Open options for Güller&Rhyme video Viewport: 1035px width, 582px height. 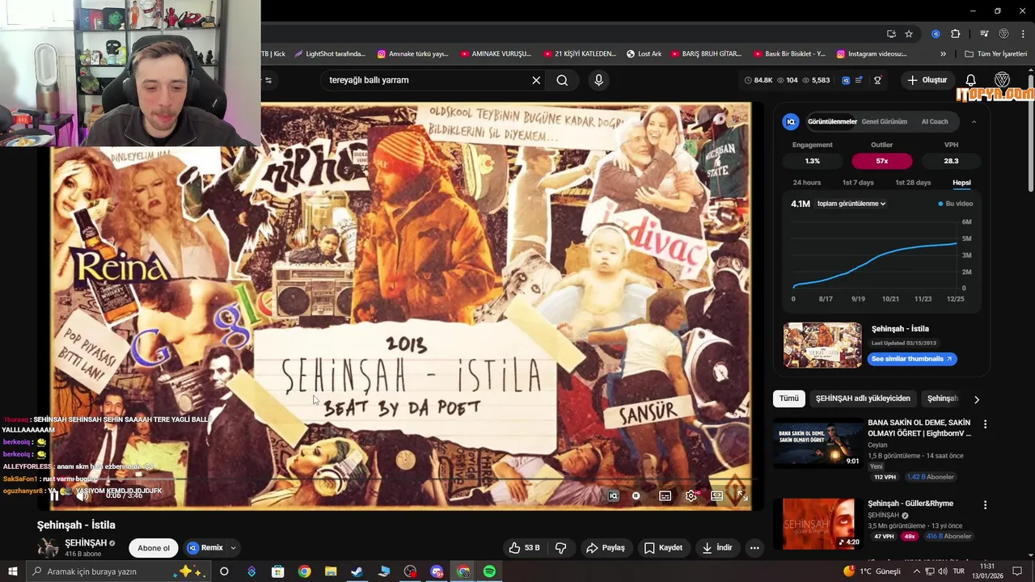pos(985,504)
